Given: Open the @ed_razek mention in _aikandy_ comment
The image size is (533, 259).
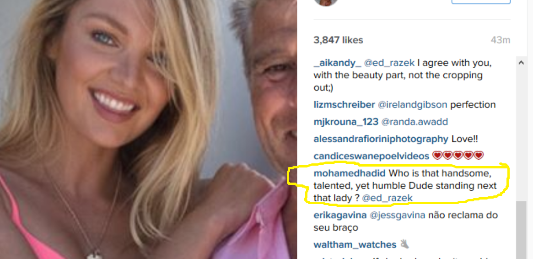Looking at the screenshot, I should [389, 63].
